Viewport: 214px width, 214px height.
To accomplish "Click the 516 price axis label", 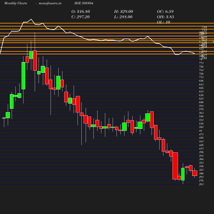I will pyautogui.click(x=201, y=124).
